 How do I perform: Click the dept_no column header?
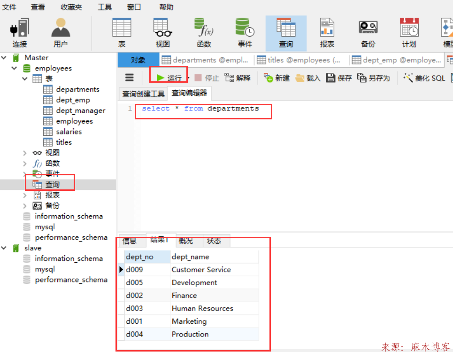coord(147,257)
